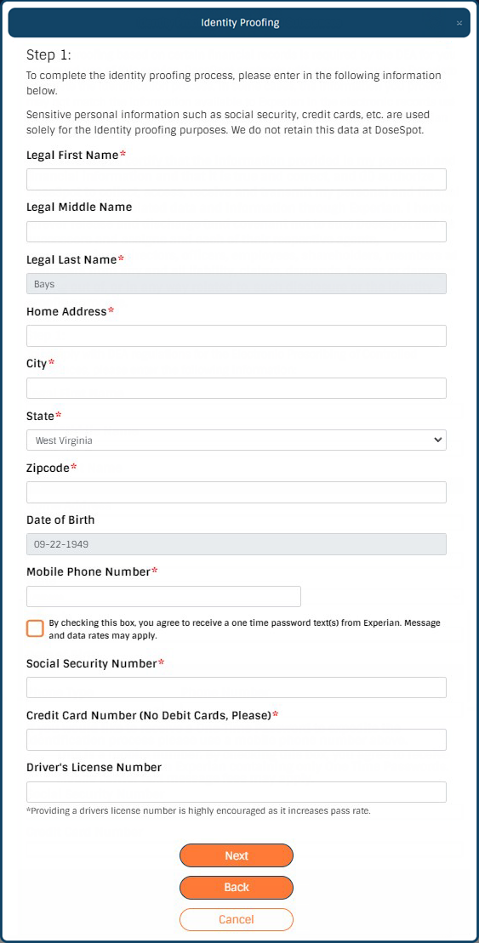Click into the City field
The image size is (479, 943).
(237, 388)
